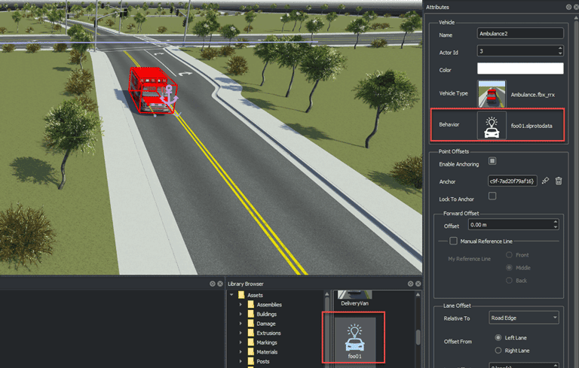Click the Library Browser panel title

point(246,284)
